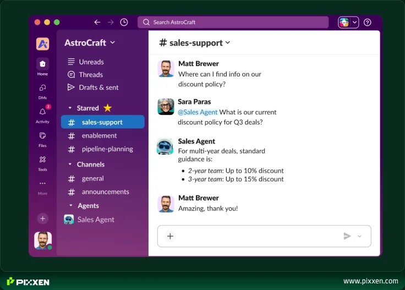The image size is (405, 290).
Task: Open send options chevron in composer
Action: [359, 236]
